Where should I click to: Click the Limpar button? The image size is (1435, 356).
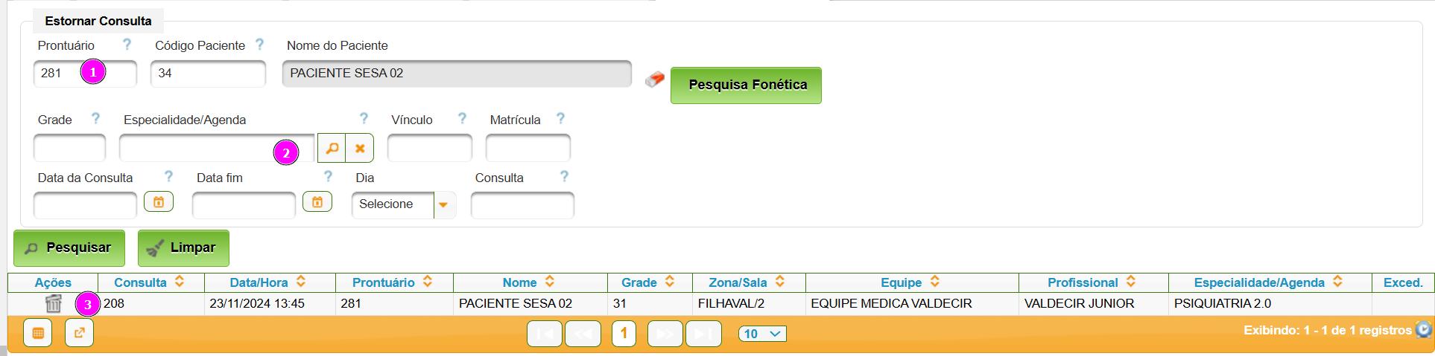(x=183, y=248)
